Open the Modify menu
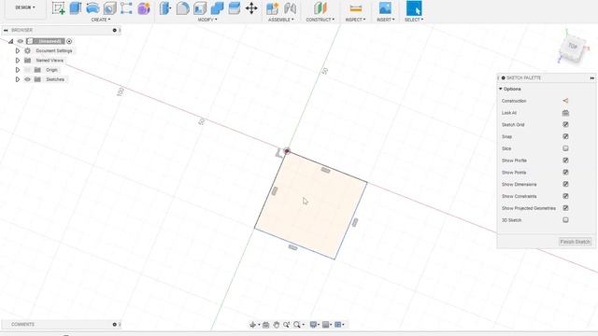Image resolution: width=598 pixels, height=336 pixels. 207,20
